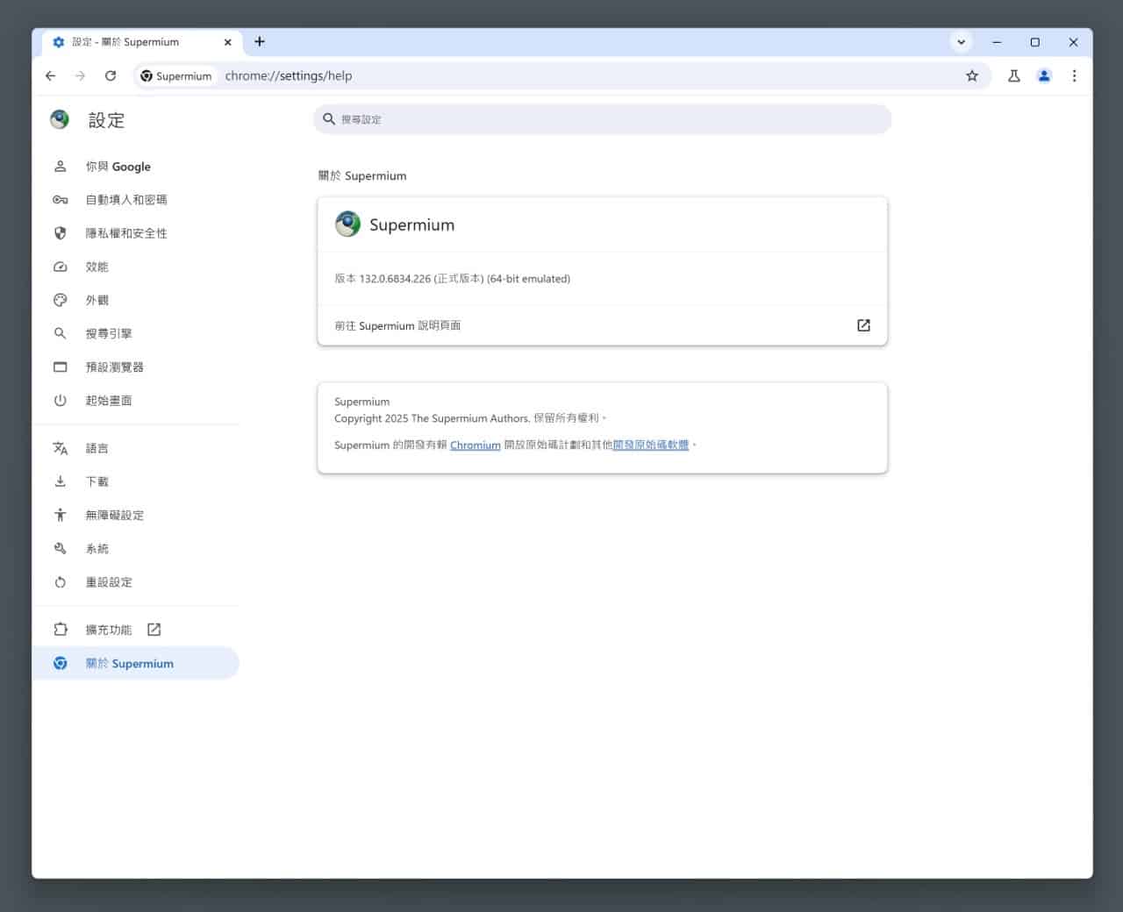
Task: Open the three-dot browser menu
Action: 1074,76
